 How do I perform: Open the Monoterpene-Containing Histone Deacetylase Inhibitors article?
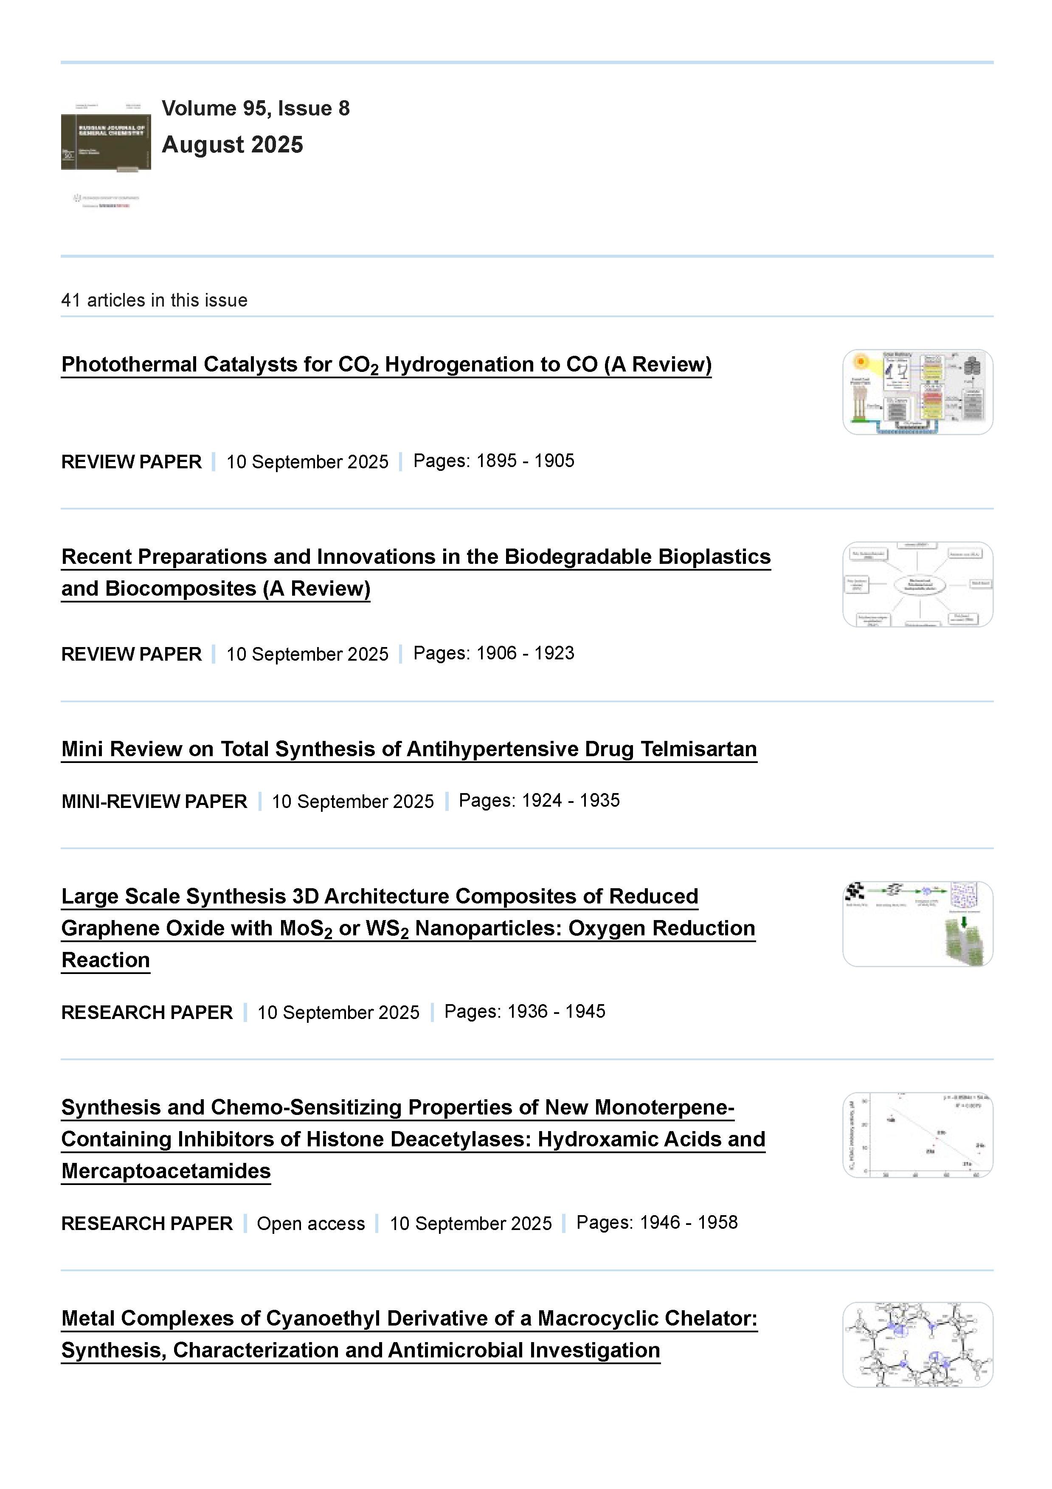[x=413, y=1140]
